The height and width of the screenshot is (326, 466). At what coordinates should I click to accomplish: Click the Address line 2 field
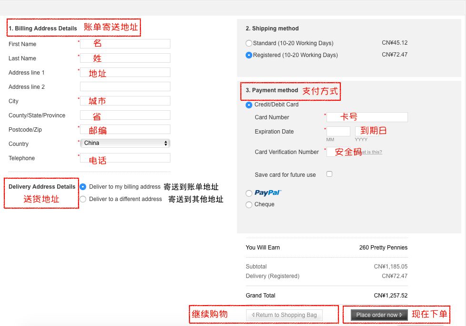[125, 86]
